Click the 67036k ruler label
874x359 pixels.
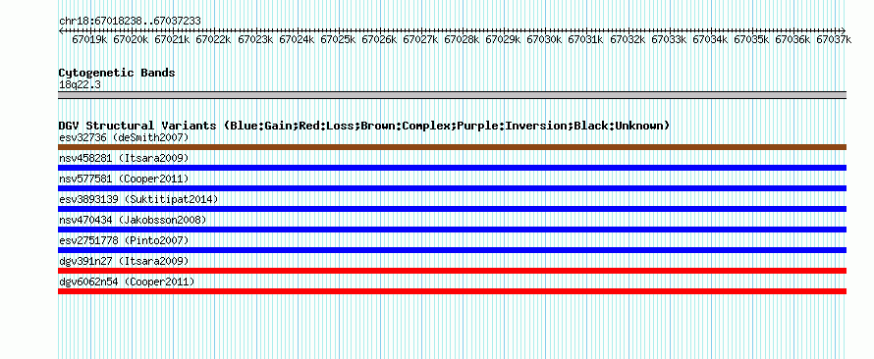tap(792, 39)
